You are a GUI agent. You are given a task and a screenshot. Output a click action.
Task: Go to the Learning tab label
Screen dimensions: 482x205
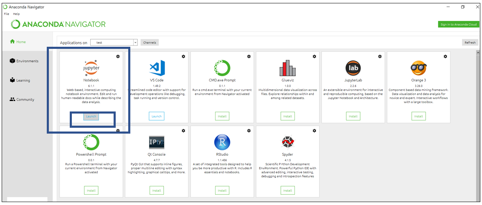(23, 81)
